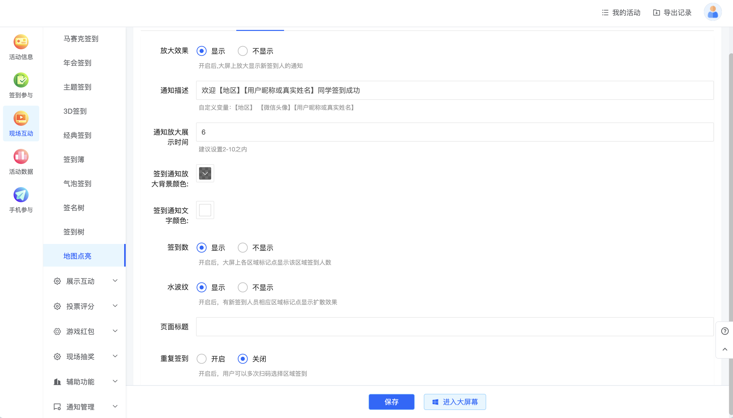Click the 我的活动 list icon
Screen dimensions: 733x418
[605, 13]
